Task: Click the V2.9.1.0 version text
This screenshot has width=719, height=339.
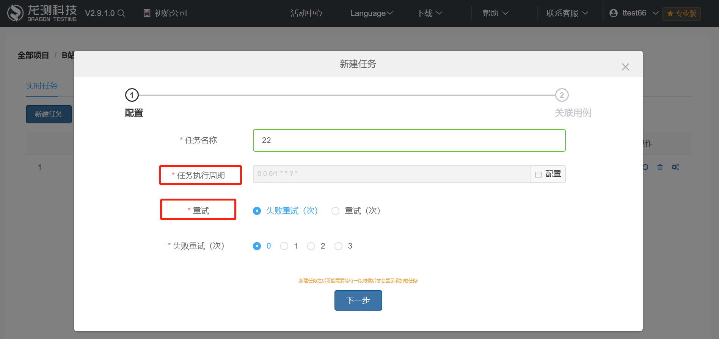Action: click(100, 13)
